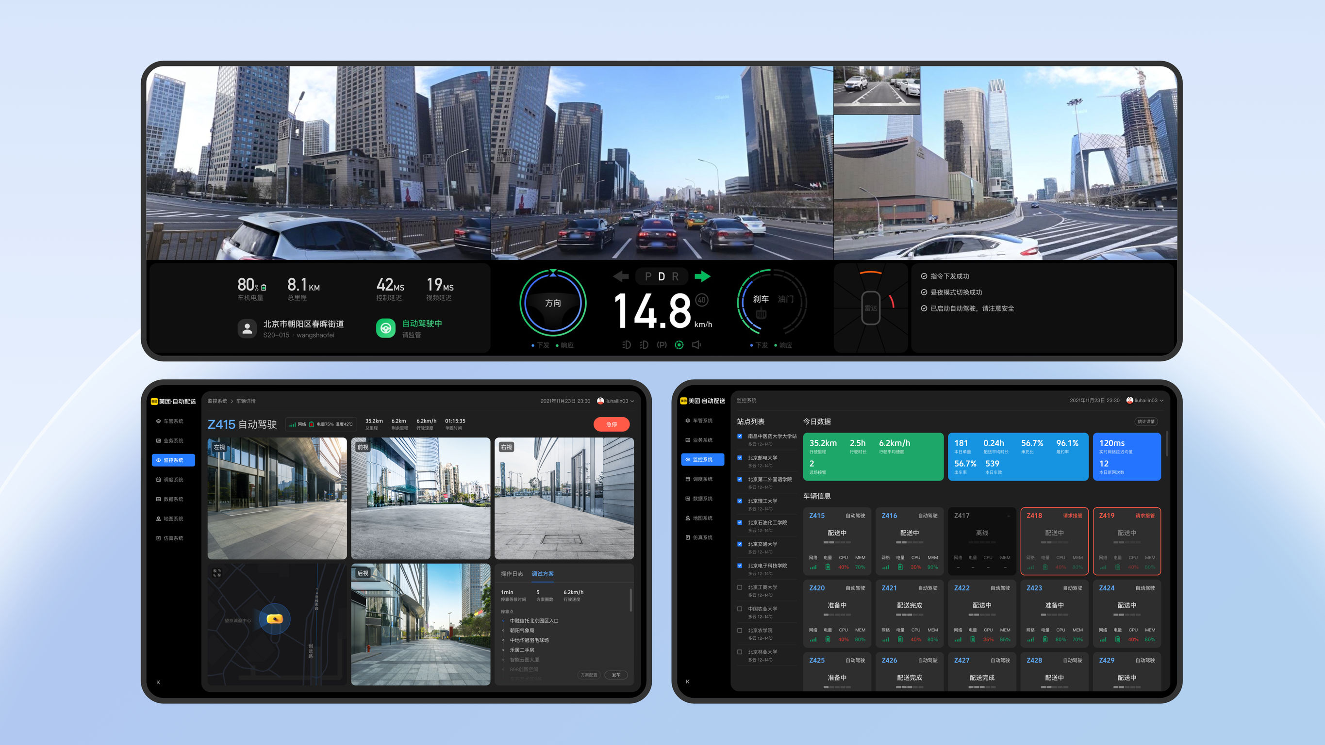Click the high beam headlight icon

[626, 345]
